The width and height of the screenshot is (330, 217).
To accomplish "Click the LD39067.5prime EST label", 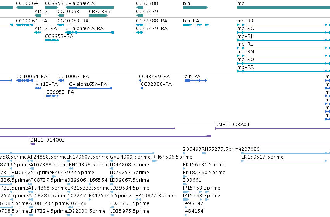I will point(129,180).
